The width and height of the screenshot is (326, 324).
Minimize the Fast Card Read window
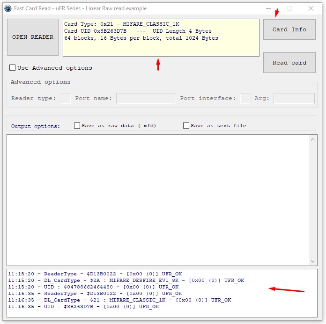click(268, 8)
